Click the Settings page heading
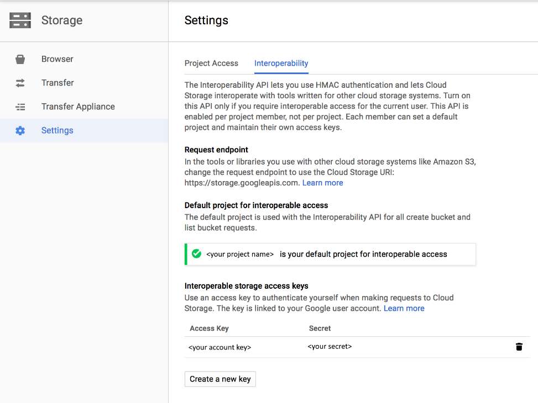The width and height of the screenshot is (538, 403). 206,20
